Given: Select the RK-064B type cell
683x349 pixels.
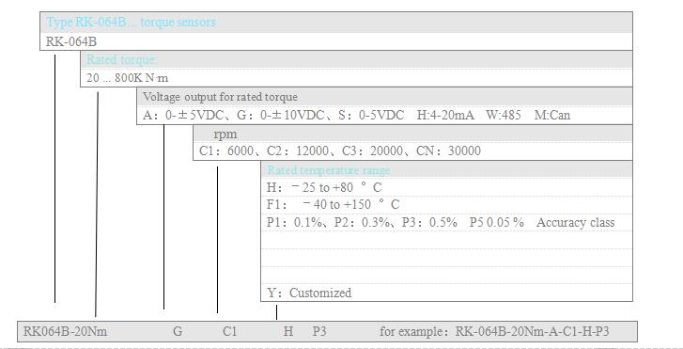Looking at the screenshot, I should pyautogui.click(x=71, y=42).
